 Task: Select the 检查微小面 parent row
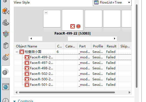pos(73,52)
